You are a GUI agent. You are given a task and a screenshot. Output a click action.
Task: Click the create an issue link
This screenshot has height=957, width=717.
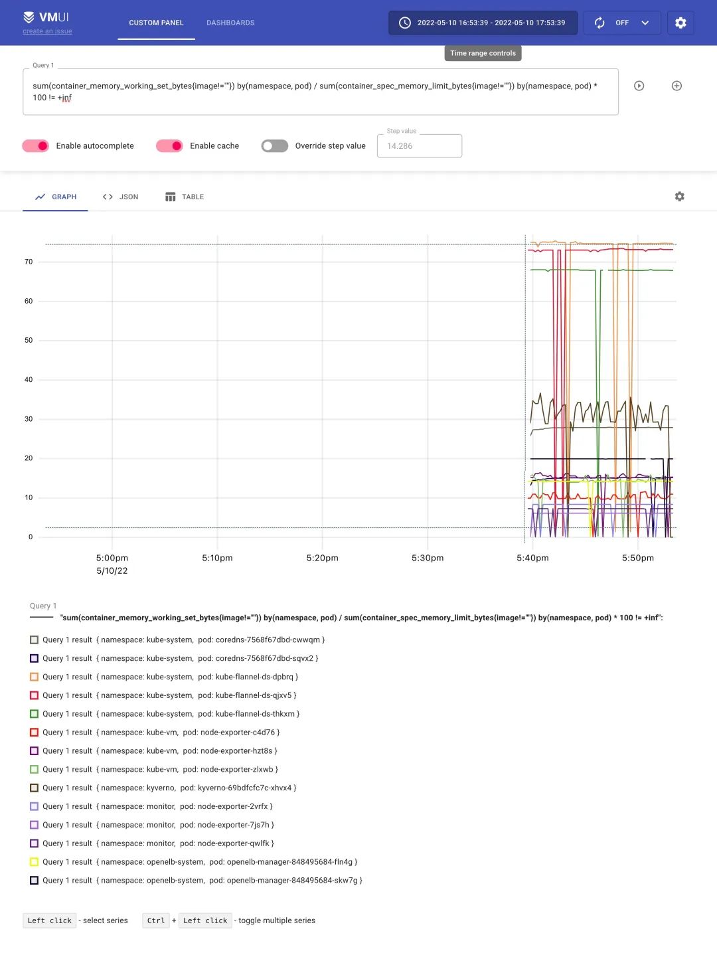click(x=47, y=31)
